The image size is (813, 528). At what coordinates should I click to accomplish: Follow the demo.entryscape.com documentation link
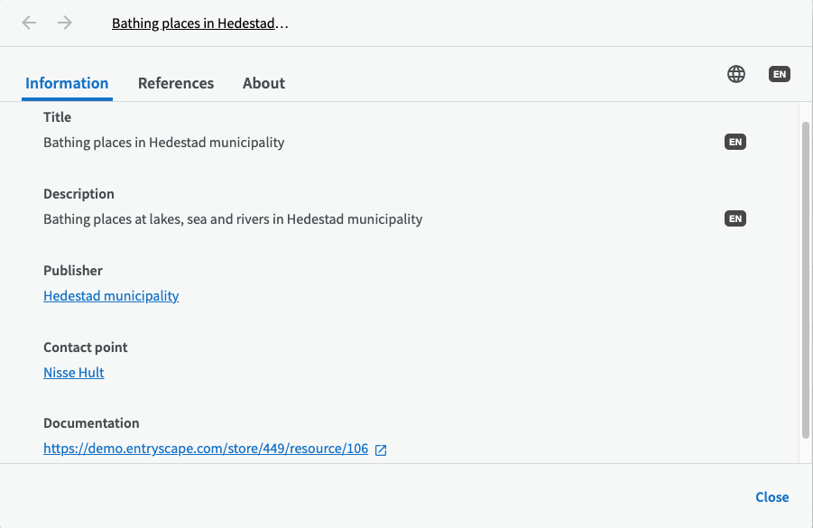point(206,449)
